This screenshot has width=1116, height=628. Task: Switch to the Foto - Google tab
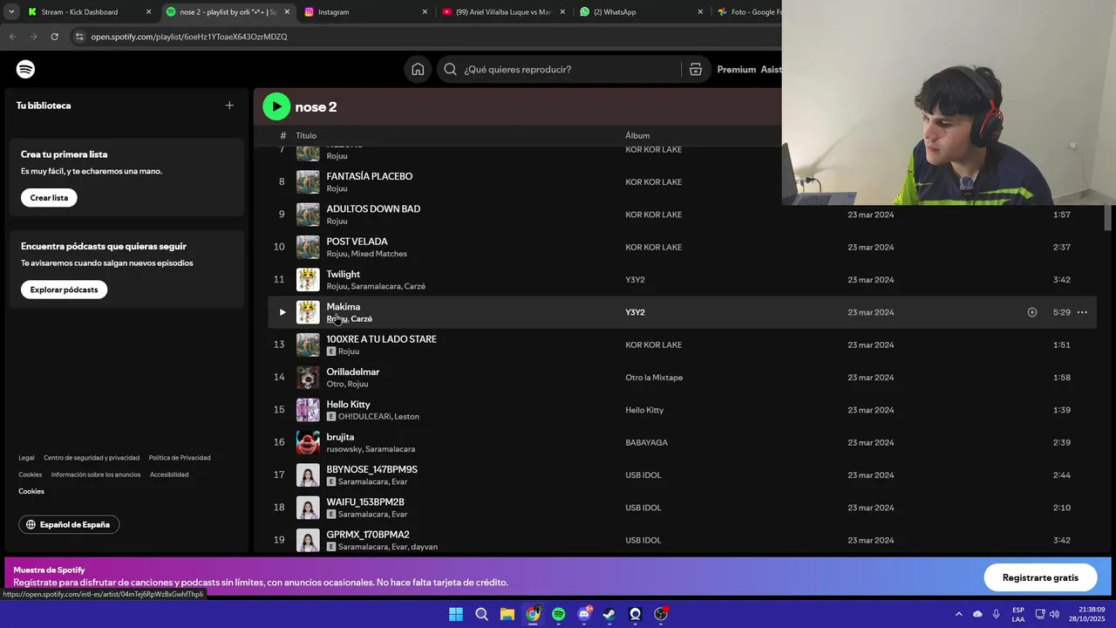pos(748,12)
